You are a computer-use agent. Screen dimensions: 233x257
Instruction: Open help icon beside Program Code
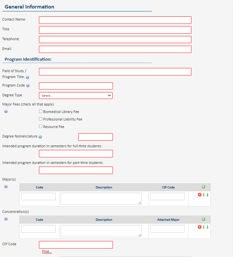tap(28, 86)
